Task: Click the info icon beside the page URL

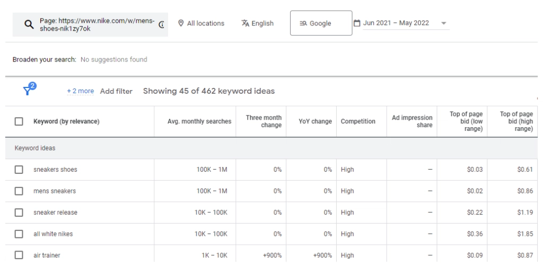Action: 161,24
